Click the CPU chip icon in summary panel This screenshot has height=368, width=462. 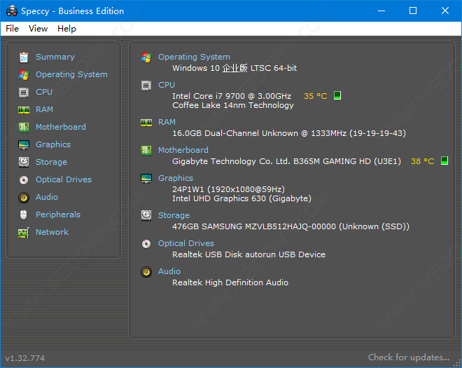[146, 86]
